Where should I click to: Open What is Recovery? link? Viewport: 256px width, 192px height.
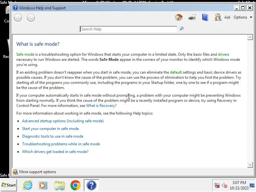tap(101, 106)
